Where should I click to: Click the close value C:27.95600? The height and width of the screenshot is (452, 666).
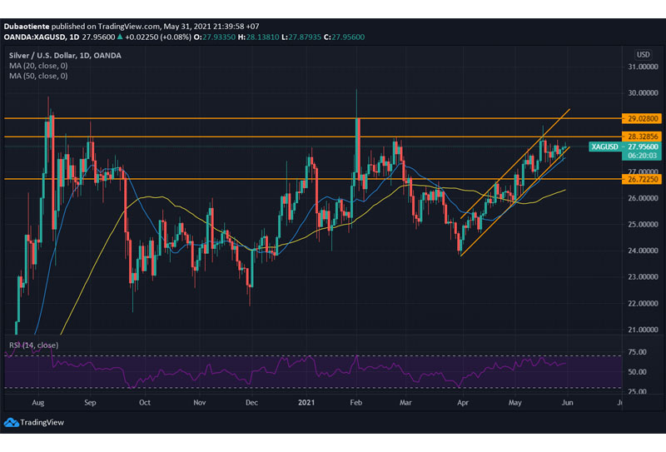coord(344,37)
